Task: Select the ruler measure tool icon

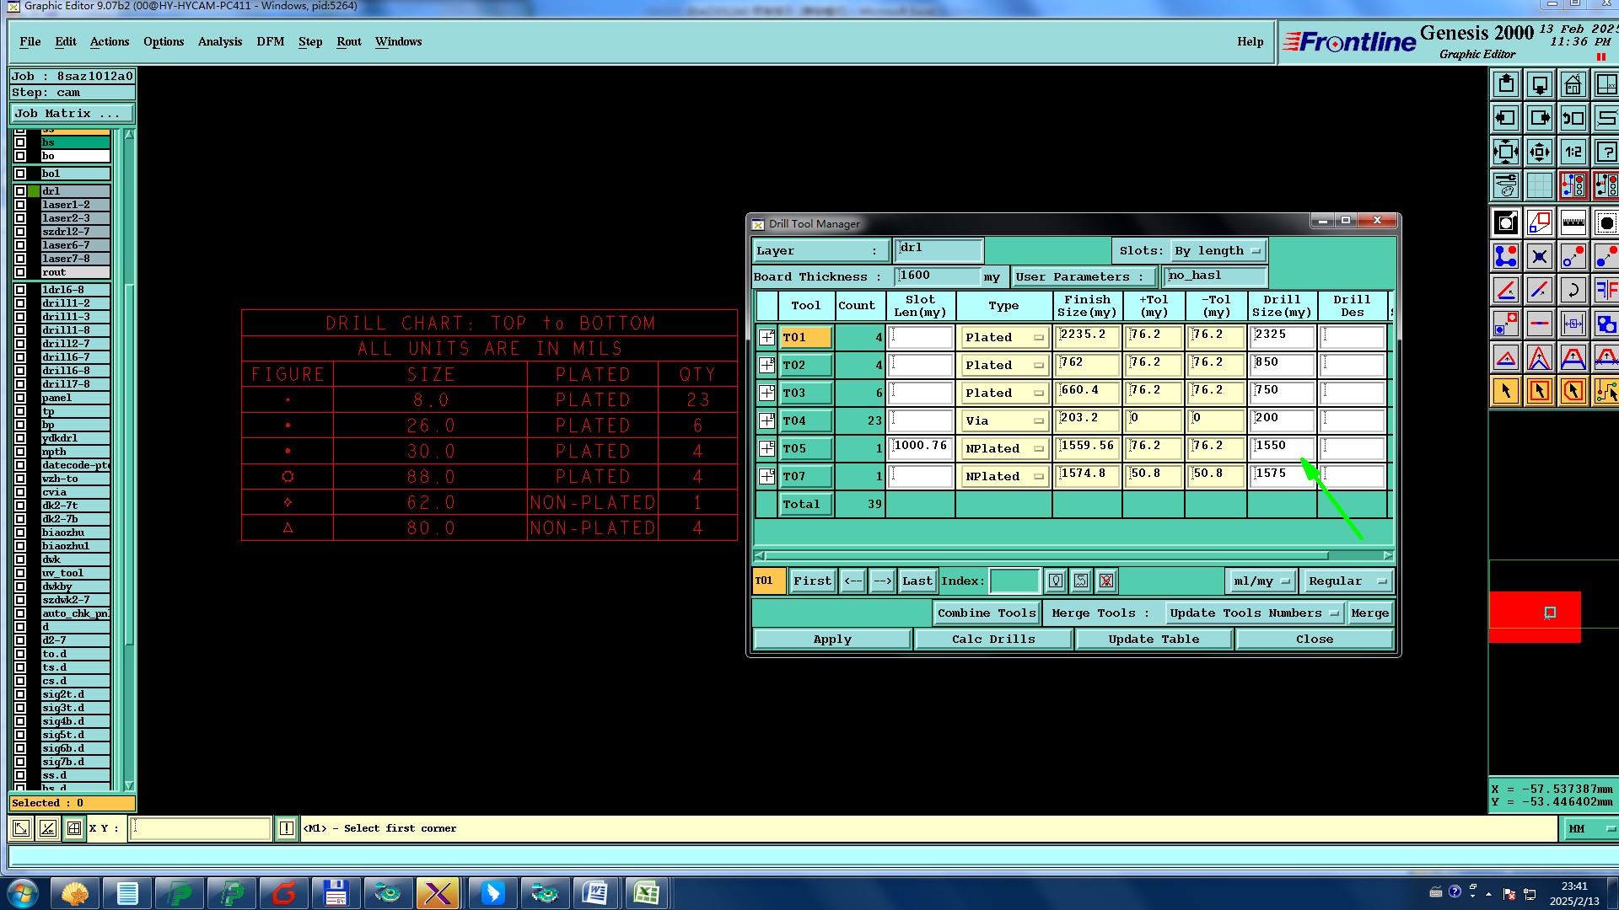Action: click(1573, 223)
